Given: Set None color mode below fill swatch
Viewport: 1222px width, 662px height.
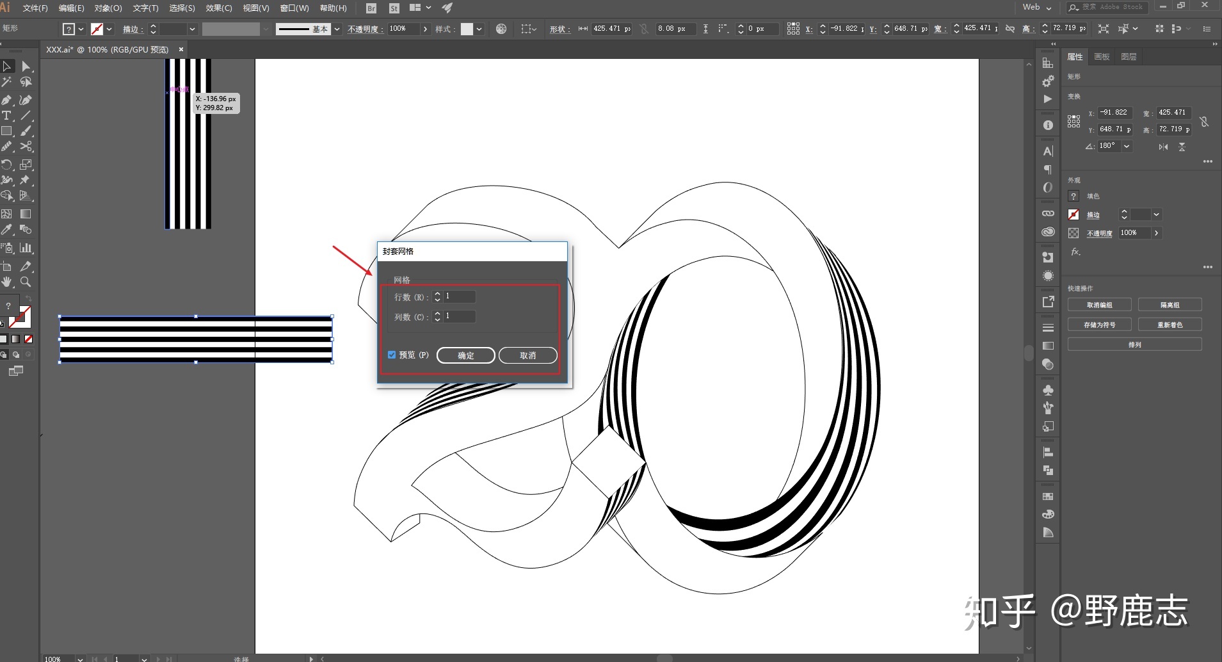Looking at the screenshot, I should tap(28, 339).
